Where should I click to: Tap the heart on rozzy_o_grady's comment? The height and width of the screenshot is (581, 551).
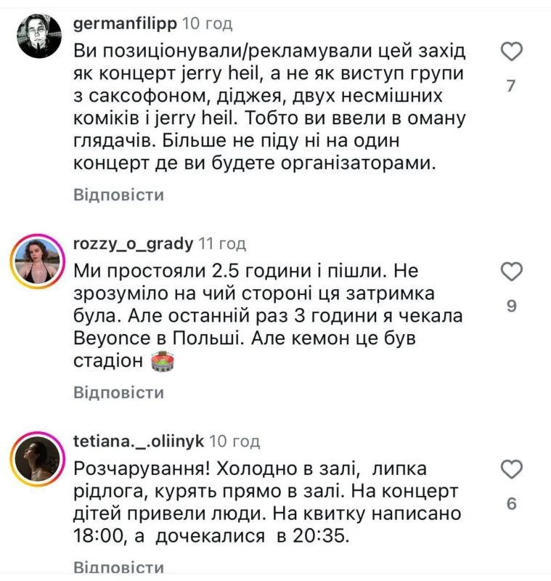(x=513, y=272)
